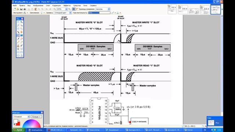The width and height of the screenshot is (235, 132).
Task: Select the Clone Stamp tool
Action: click(x=18, y=45)
